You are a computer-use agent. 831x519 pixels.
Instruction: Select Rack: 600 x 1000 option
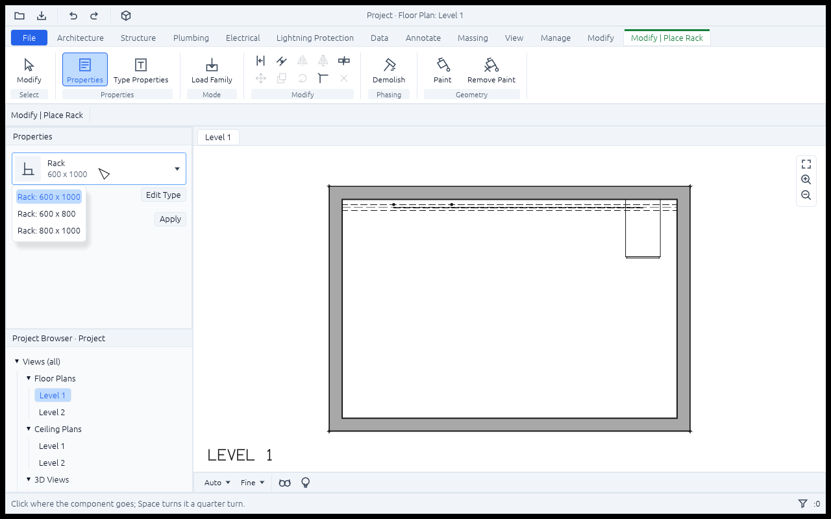click(49, 197)
